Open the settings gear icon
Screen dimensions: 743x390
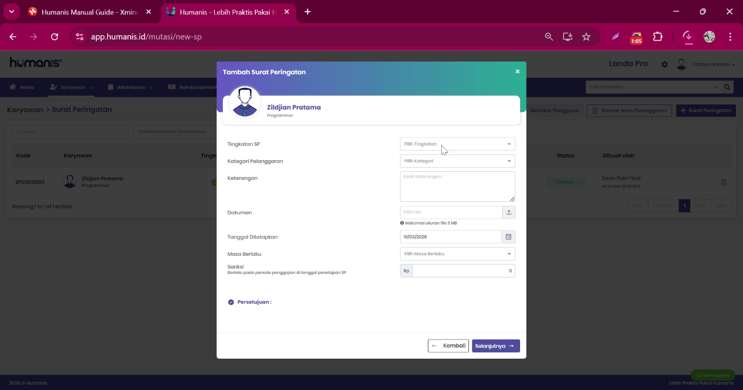point(665,64)
